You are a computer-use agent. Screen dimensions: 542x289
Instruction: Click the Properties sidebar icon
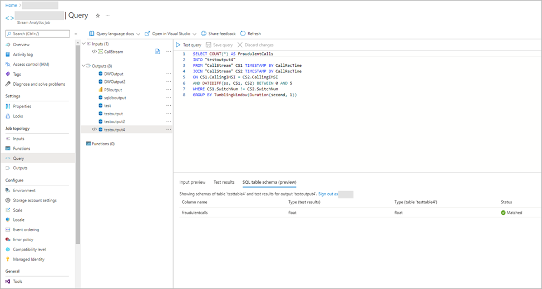pyautogui.click(x=8, y=106)
